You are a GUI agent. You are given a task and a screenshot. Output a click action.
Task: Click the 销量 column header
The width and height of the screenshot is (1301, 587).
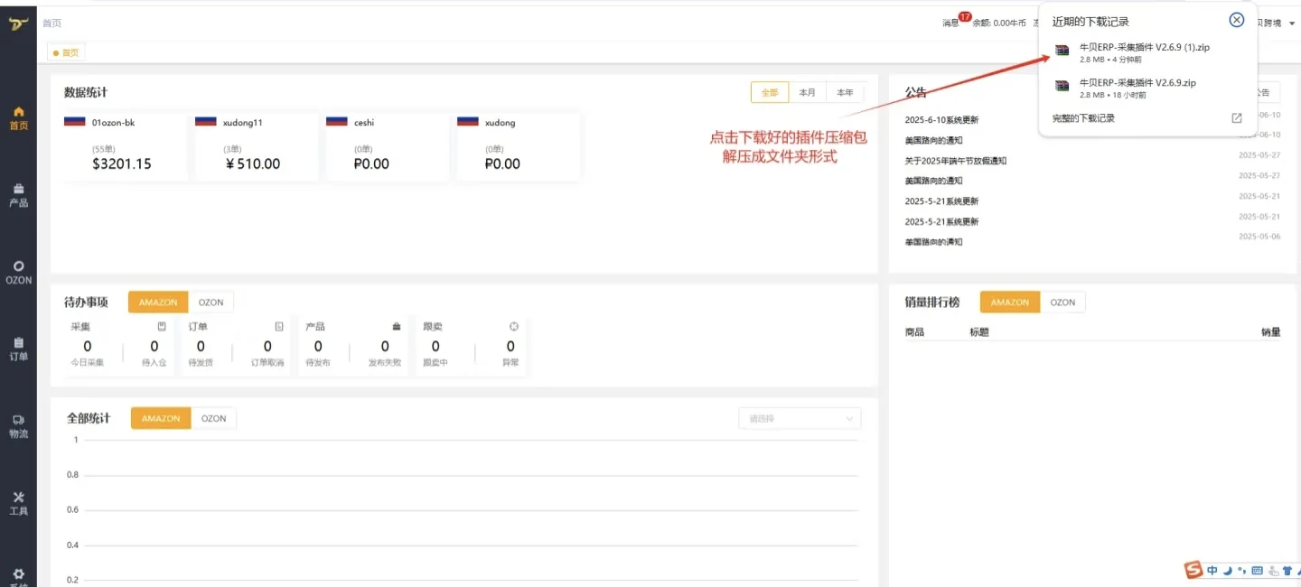(1271, 332)
